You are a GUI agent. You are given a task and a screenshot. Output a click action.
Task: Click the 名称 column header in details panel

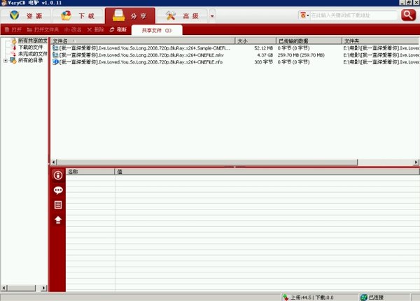(90, 172)
